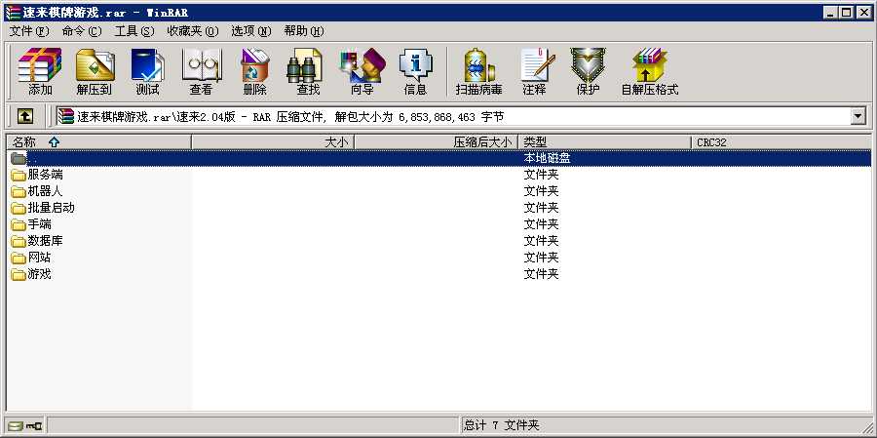Click 自解压格式 (SFX) icon
The height and width of the screenshot is (438, 877).
point(650,71)
